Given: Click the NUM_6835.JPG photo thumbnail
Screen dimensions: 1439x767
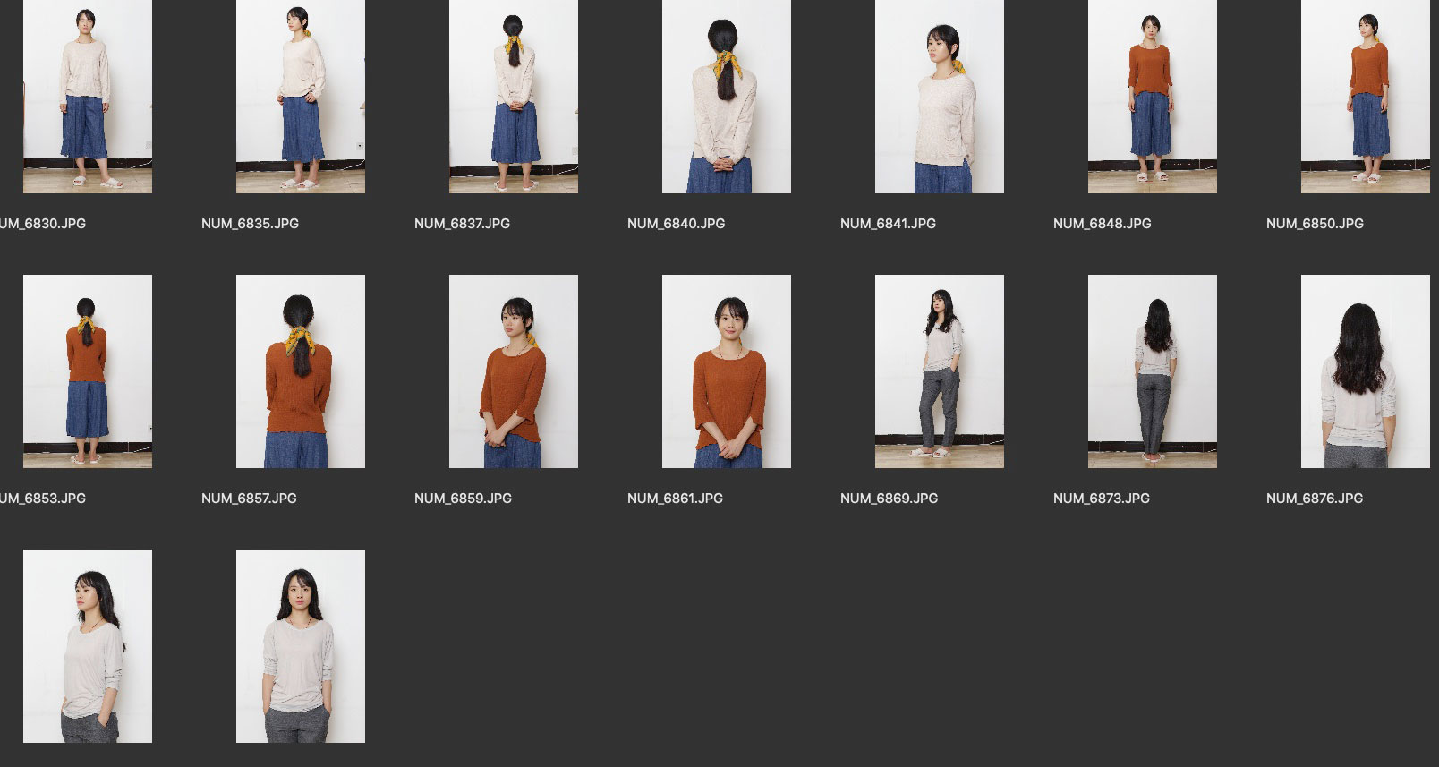Looking at the screenshot, I should (301, 97).
